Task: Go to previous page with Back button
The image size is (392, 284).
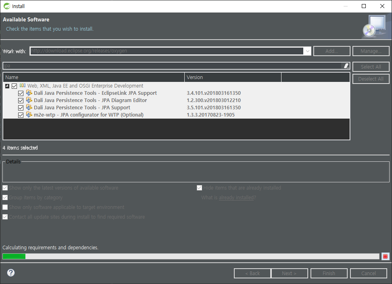Action: (x=252, y=273)
